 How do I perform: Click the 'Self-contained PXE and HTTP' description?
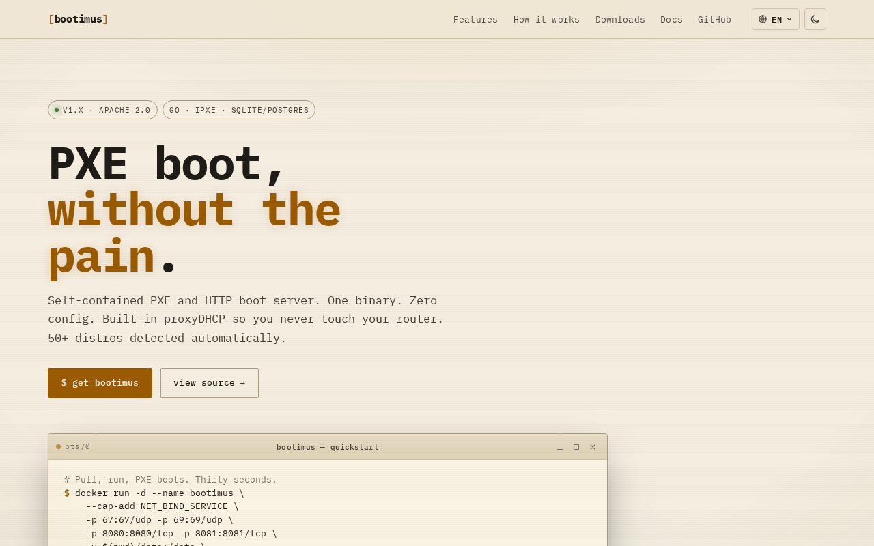[x=246, y=319]
